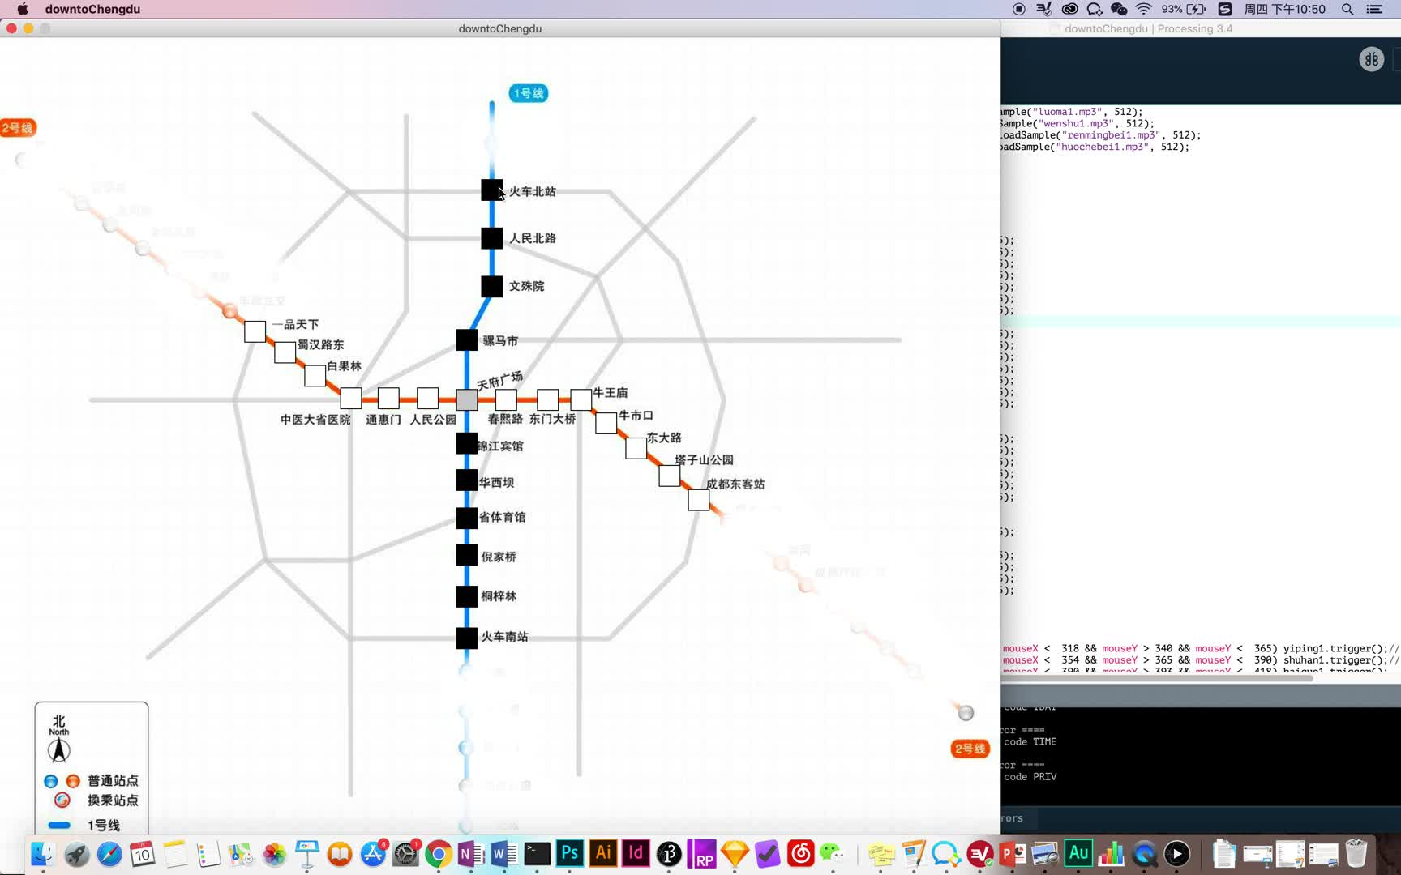Click the 文殊院 station square

[491, 286]
